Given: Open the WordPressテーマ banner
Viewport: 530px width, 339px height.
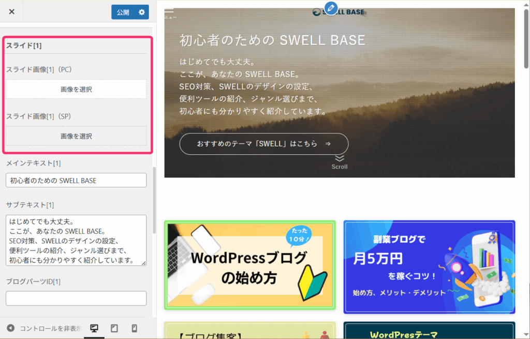Looking at the screenshot, I should click(429, 330).
